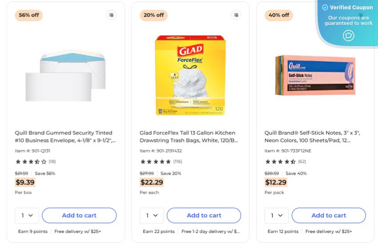
Task: Click the 56% off badge
Action: coord(29,15)
